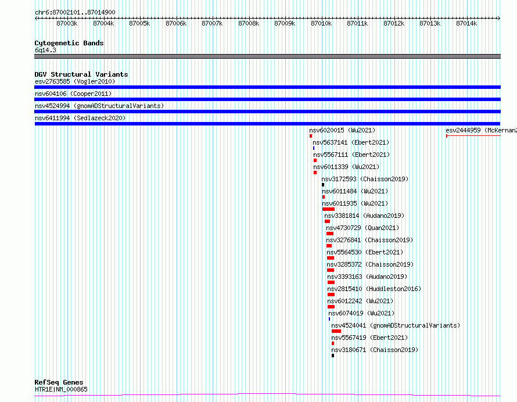The width and height of the screenshot is (517, 402).
Task: Click the magenta HTR1E gene line
Action: click(x=267, y=395)
